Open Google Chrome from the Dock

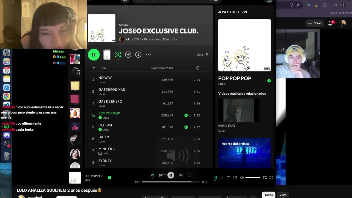tap(7, 96)
